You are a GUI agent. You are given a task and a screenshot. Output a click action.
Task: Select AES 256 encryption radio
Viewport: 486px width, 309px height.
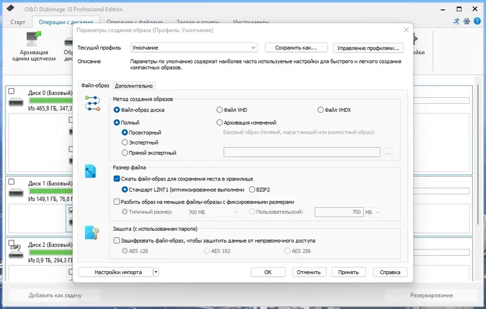click(x=287, y=251)
